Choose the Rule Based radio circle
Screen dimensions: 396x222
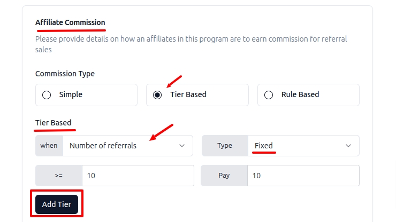click(269, 95)
